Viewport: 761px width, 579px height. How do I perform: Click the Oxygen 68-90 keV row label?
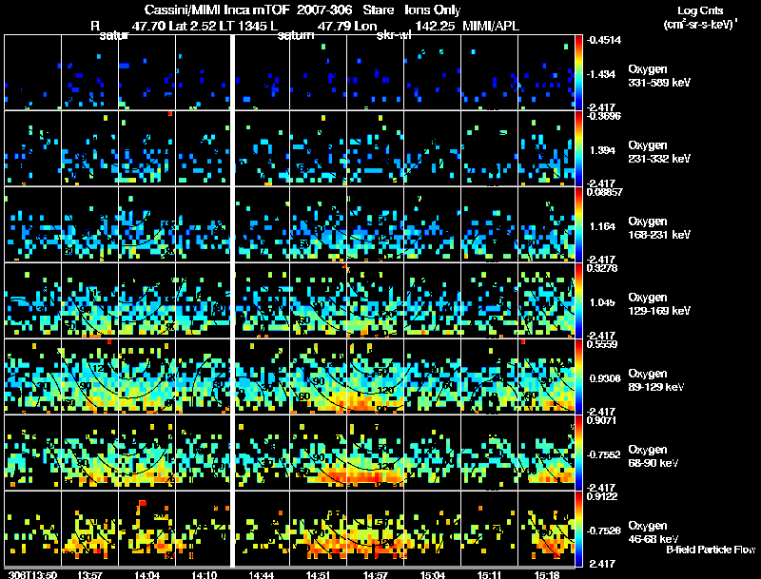point(654,456)
